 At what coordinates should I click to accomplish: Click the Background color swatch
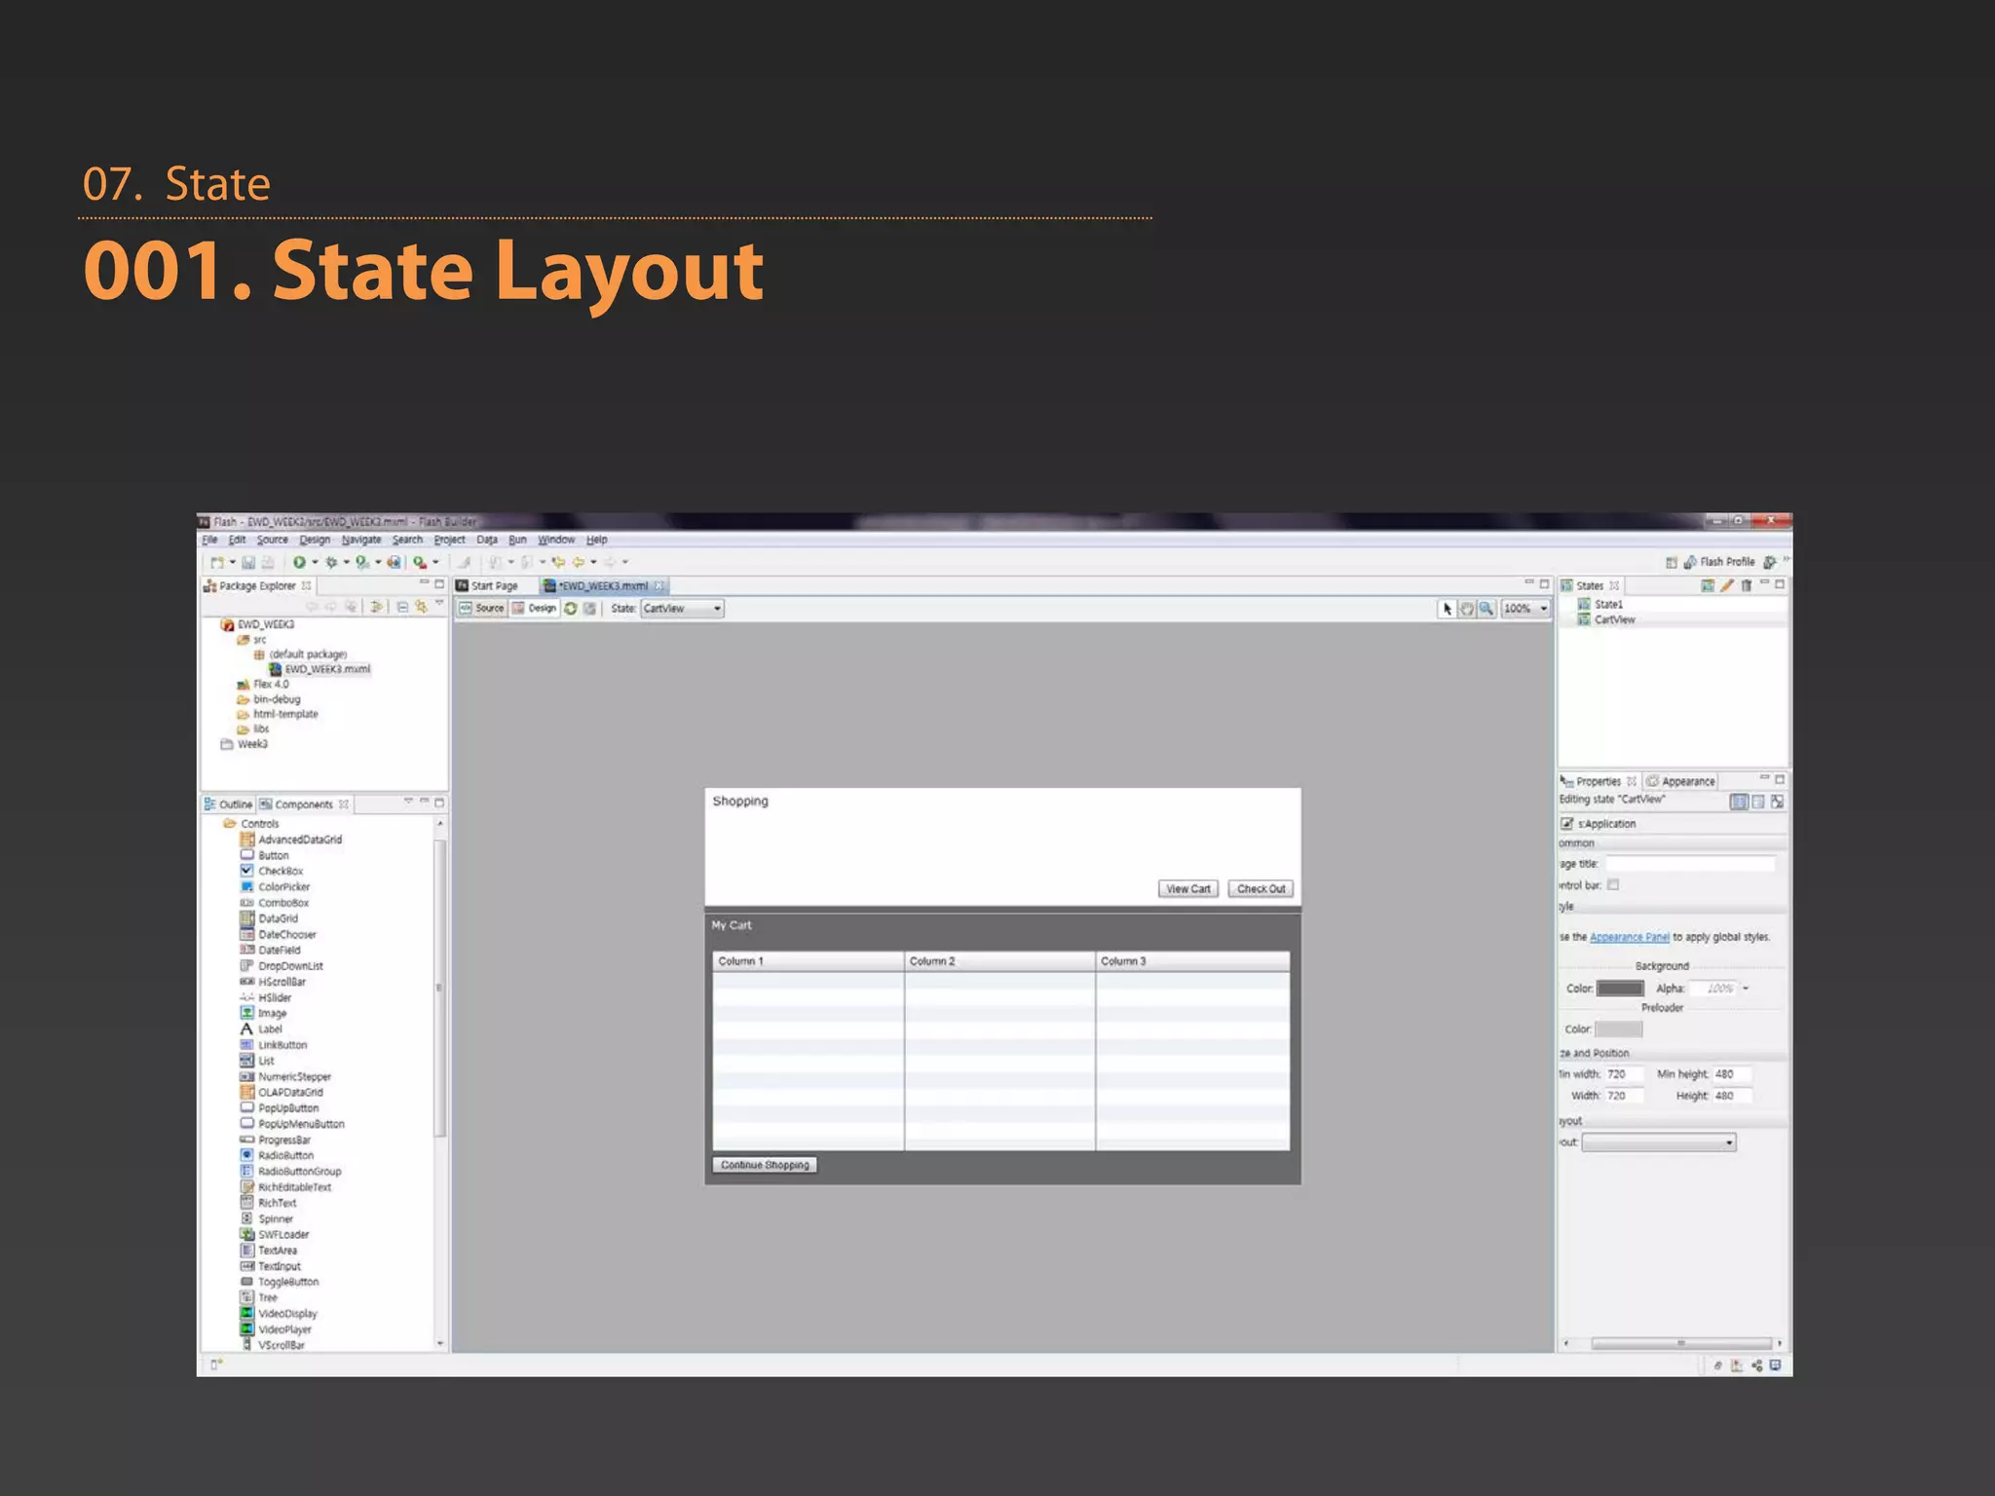click(1621, 990)
